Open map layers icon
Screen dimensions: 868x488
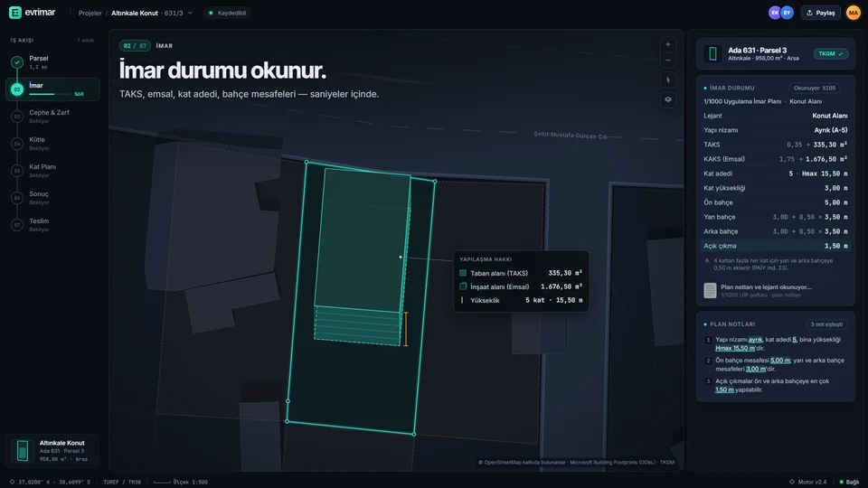click(x=667, y=99)
